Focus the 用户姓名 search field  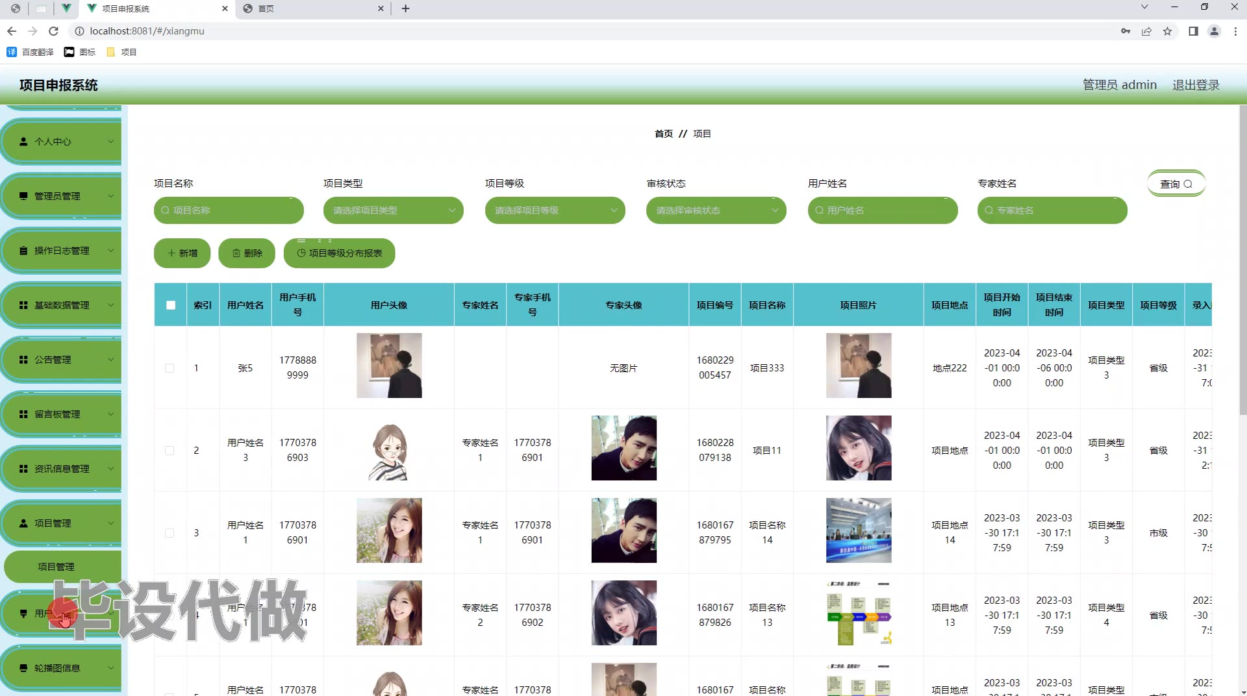(x=883, y=210)
